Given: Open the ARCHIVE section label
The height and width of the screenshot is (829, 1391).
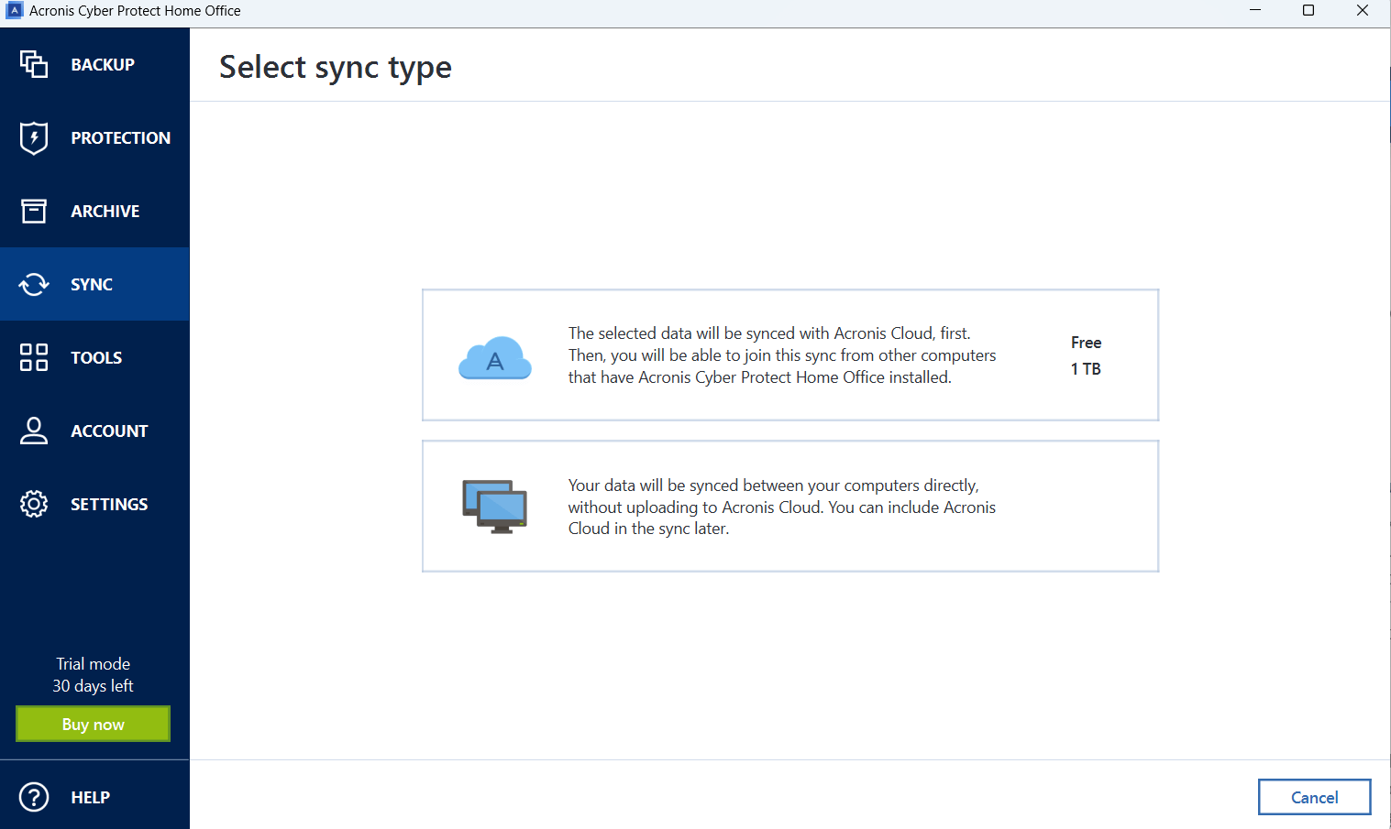Looking at the screenshot, I should coord(105,211).
